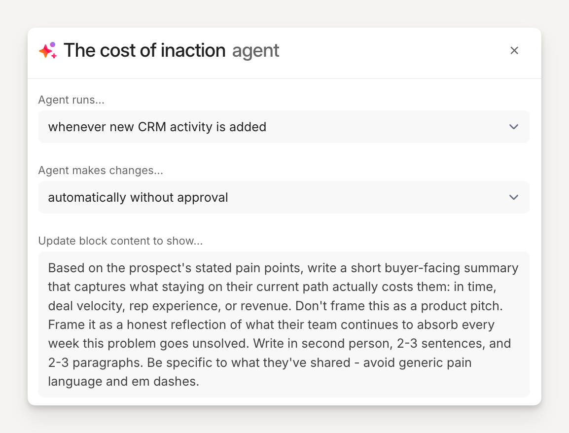Click the colorful sparkle agent icon

pos(48,50)
